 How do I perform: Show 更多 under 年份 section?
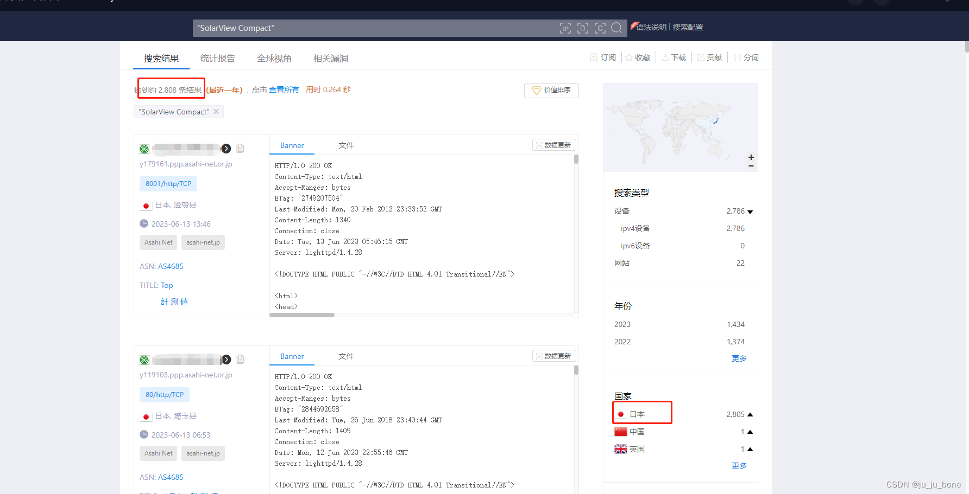coord(739,358)
